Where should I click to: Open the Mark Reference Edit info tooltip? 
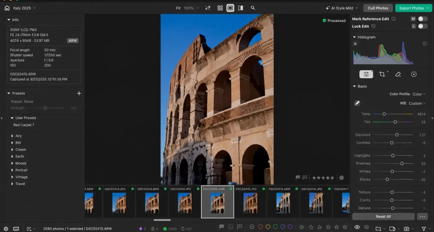click(x=393, y=19)
